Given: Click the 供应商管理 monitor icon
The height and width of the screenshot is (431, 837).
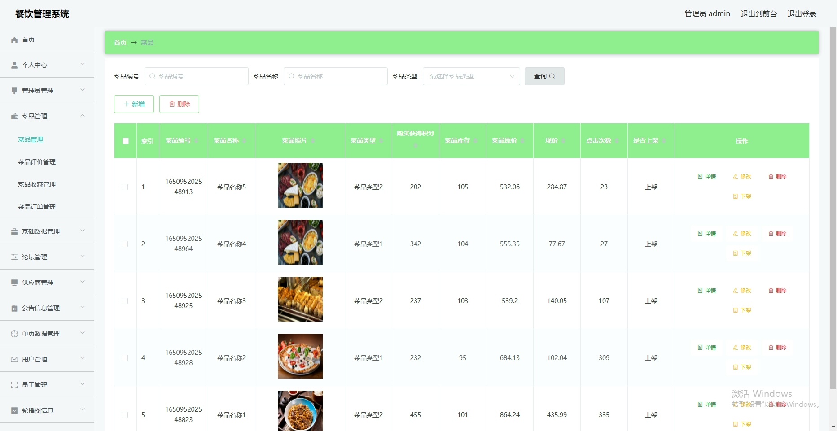Looking at the screenshot, I should tap(14, 283).
